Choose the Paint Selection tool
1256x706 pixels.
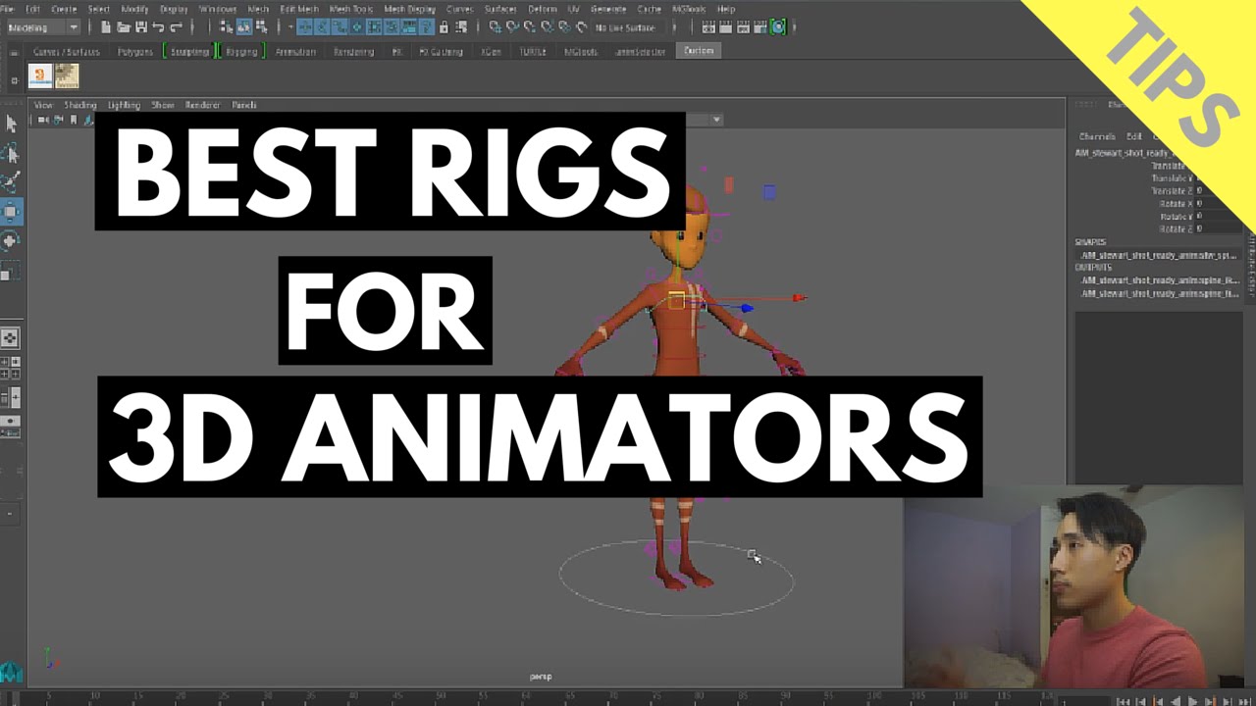pos(11,181)
